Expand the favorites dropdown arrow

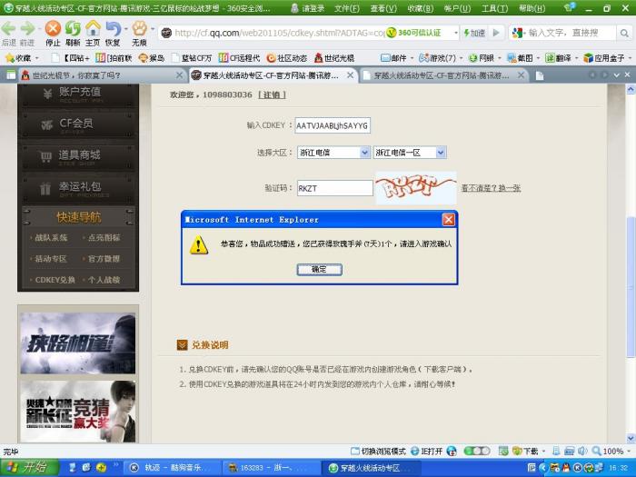[37, 58]
